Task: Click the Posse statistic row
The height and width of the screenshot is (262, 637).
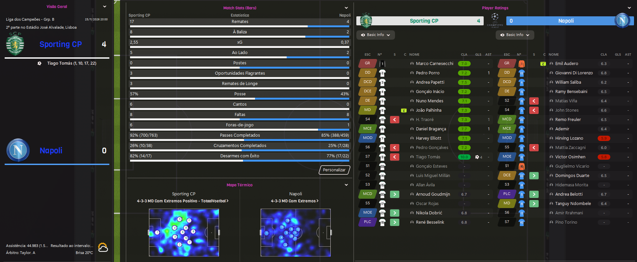Action: pos(240,95)
